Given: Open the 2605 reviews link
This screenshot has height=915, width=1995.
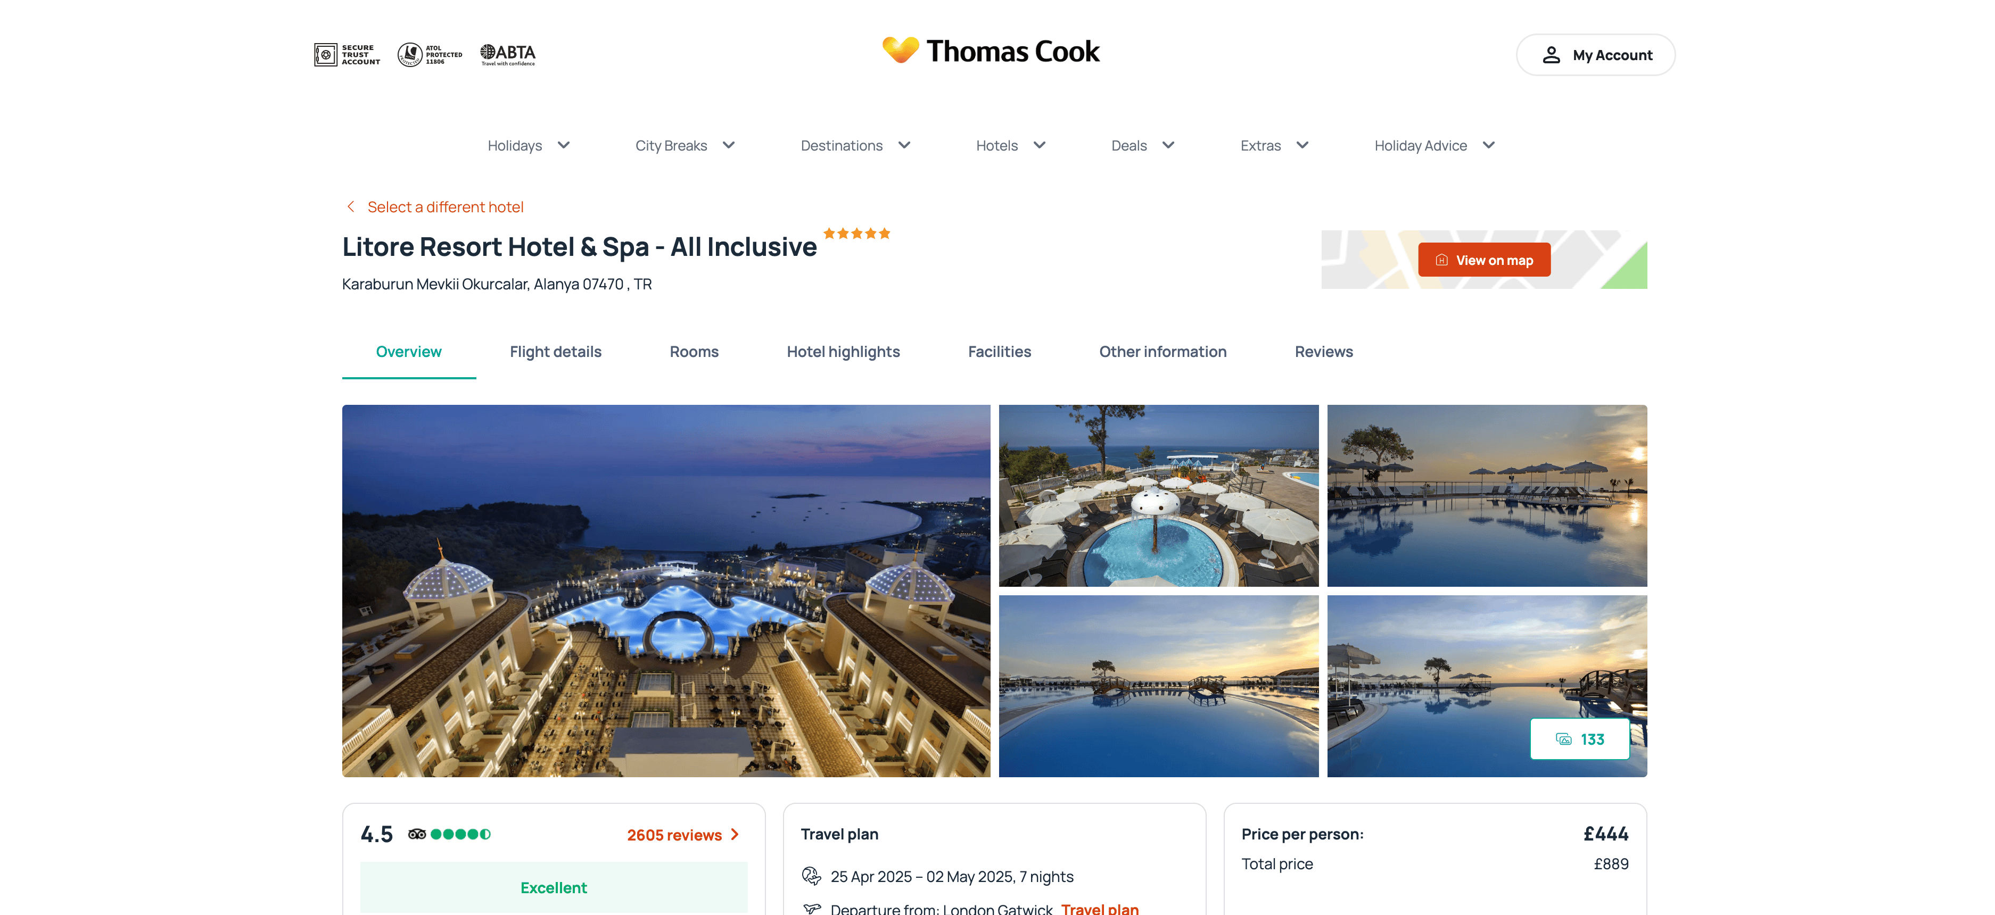Looking at the screenshot, I should point(682,835).
